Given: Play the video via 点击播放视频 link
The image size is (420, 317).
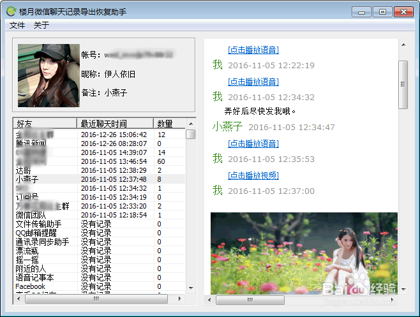Looking at the screenshot, I should click(253, 175).
